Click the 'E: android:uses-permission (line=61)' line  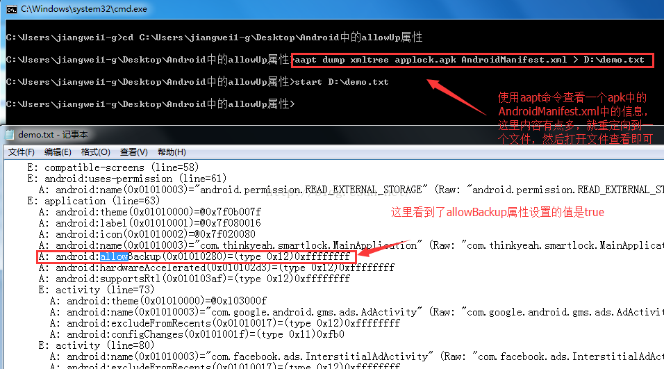tap(127, 179)
